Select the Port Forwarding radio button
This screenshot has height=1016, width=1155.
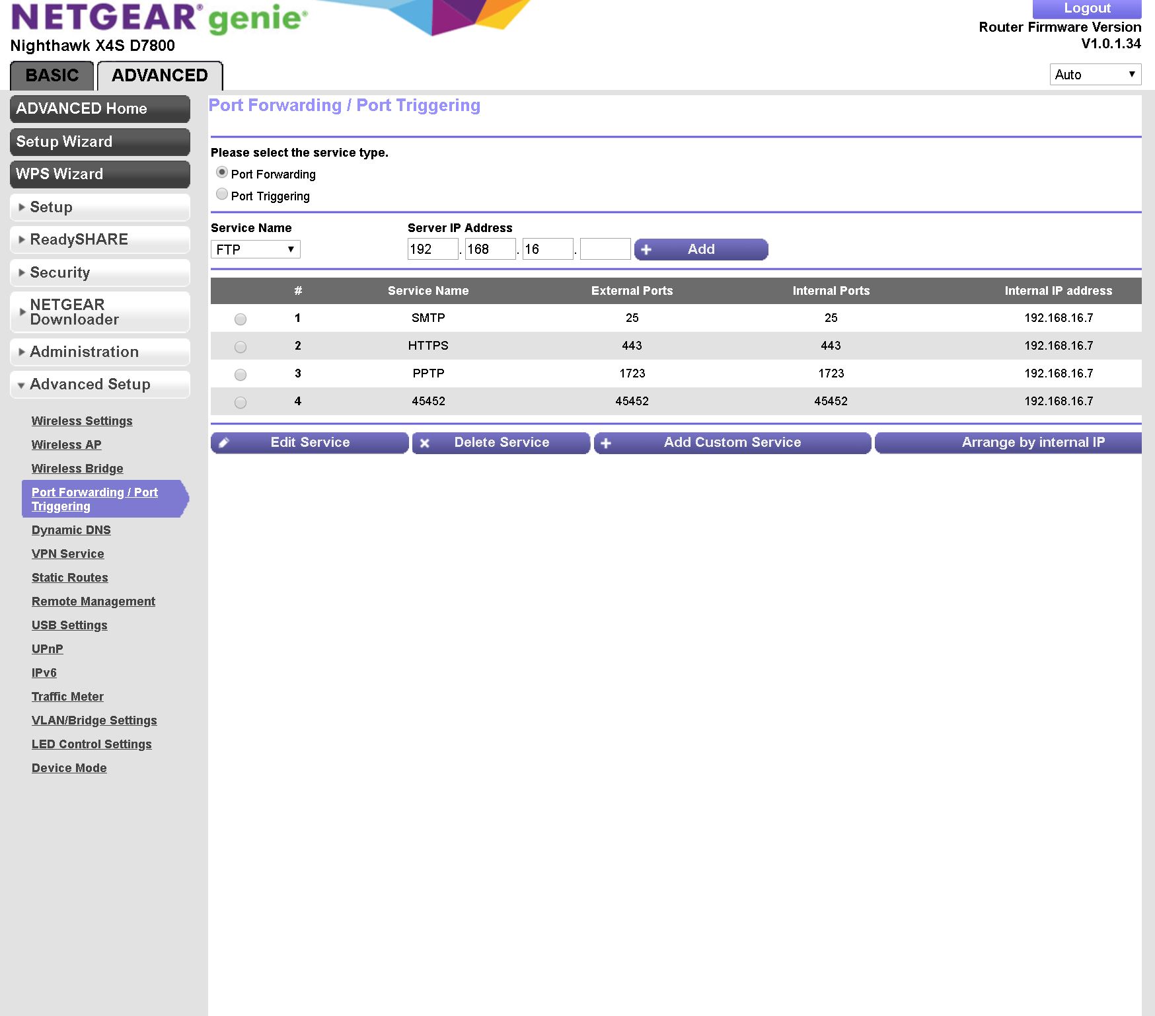222,173
